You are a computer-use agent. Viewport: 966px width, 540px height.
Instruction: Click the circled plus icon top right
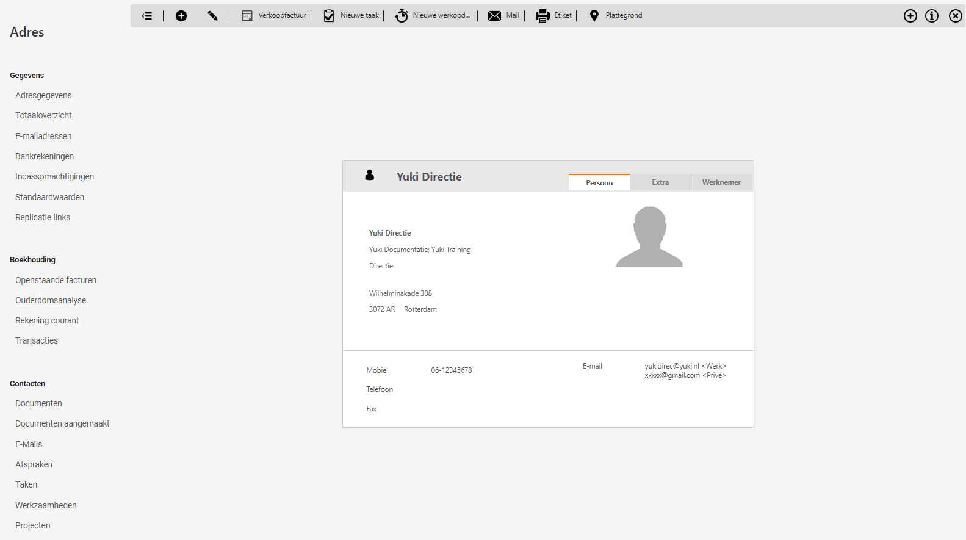pyautogui.click(x=910, y=16)
